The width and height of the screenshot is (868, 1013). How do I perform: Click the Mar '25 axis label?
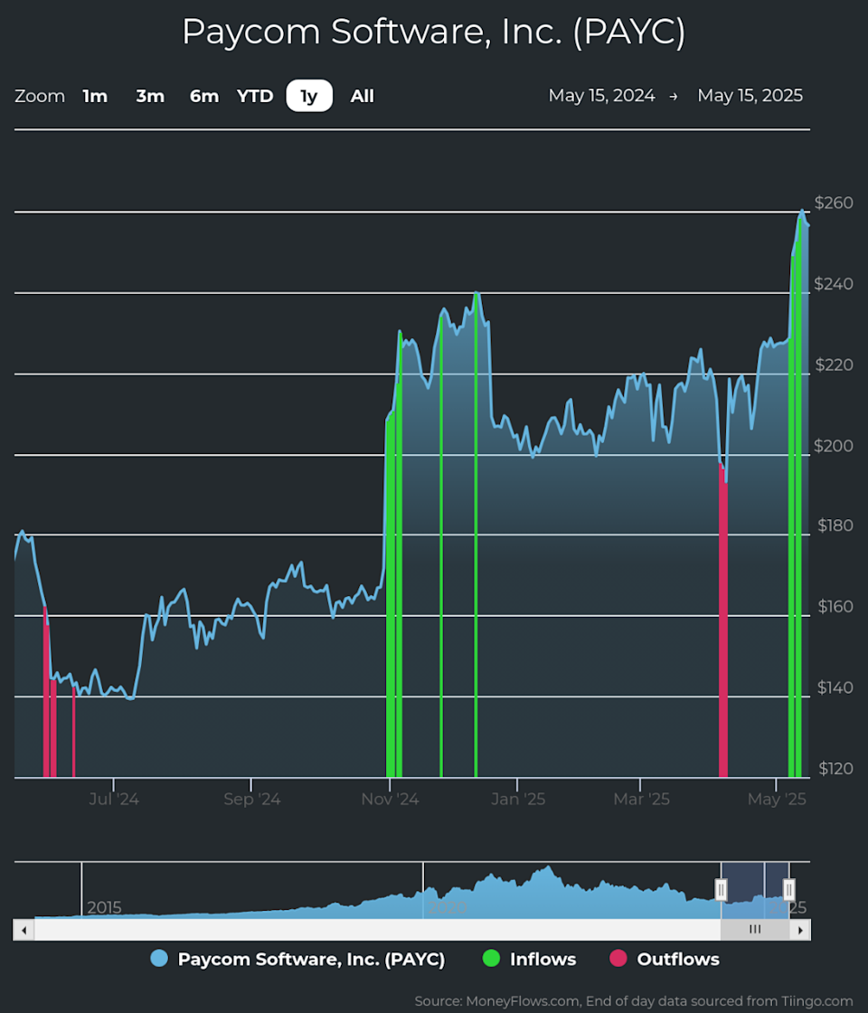[641, 800]
